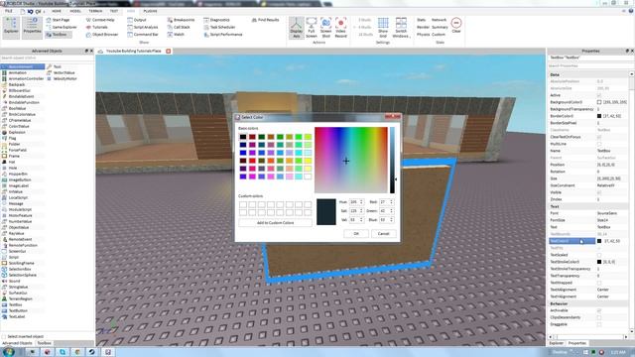This screenshot has height=357, width=635.
Task: Open the Switch Windows menu
Action: tap(401, 28)
